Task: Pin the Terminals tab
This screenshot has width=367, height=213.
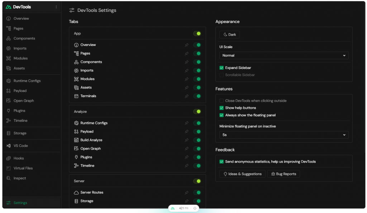Action: pyautogui.click(x=186, y=96)
